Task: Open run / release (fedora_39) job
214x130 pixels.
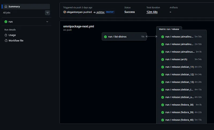Action: coord(181,112)
